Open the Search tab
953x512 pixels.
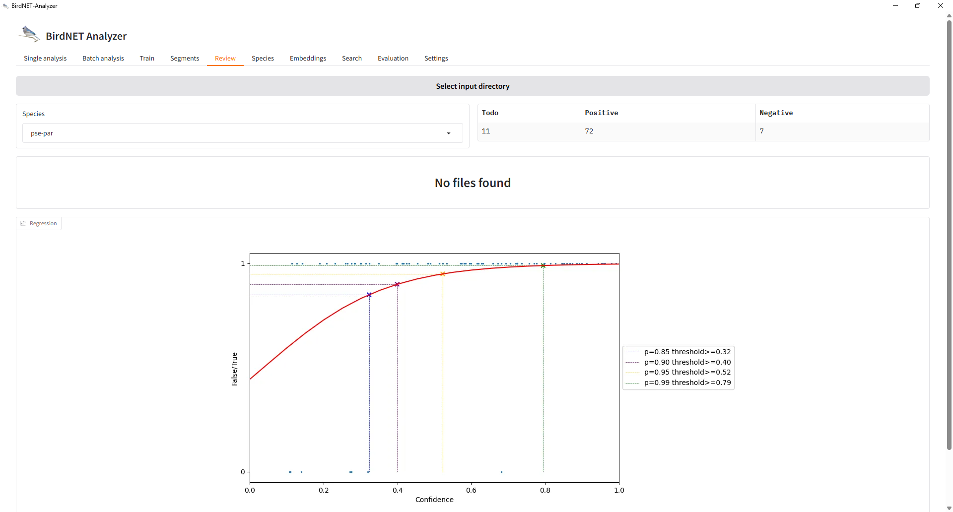352,59
